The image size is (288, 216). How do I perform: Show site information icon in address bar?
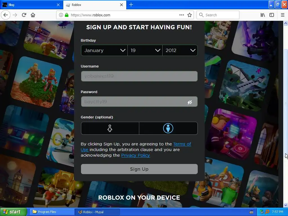coord(61,15)
